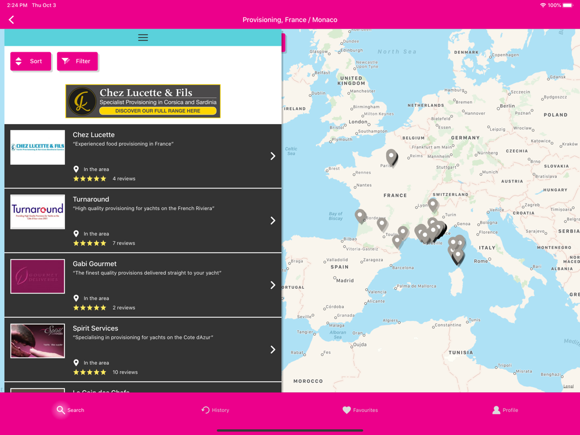Tap the pink list-panel handle
Image resolution: width=580 pixels, height=435 pixels.
[x=284, y=42]
